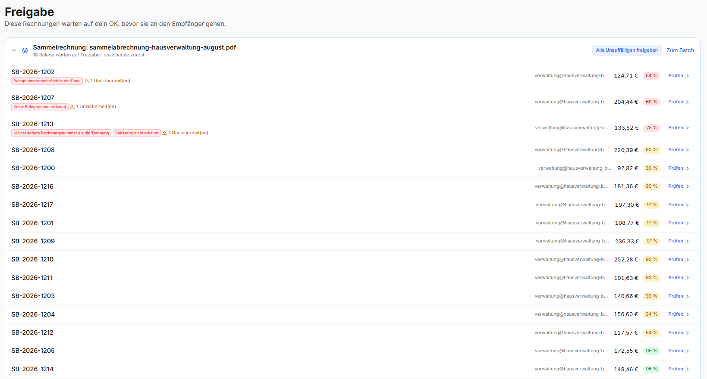Click the Sammelrechnung PDF file name heading

(135, 47)
